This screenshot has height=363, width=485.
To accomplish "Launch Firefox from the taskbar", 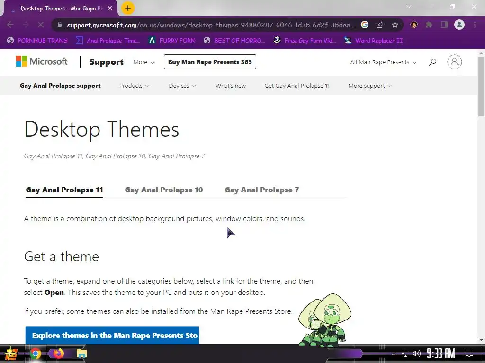I will [58, 353].
